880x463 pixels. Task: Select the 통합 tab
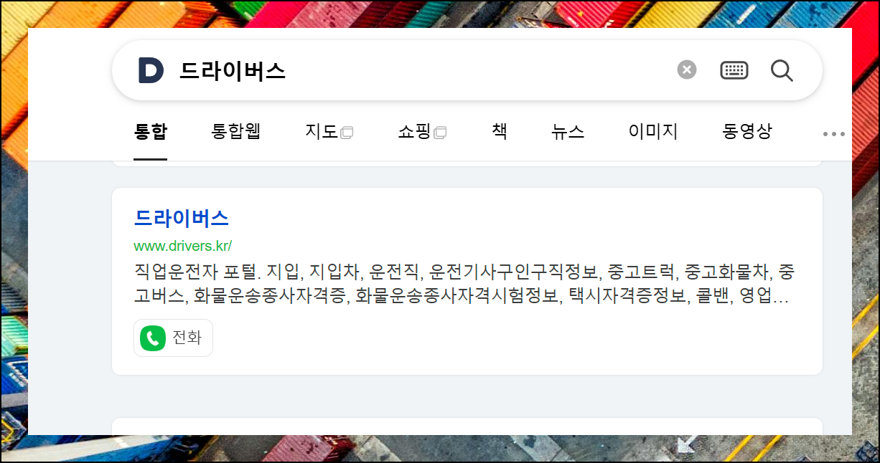click(x=150, y=132)
